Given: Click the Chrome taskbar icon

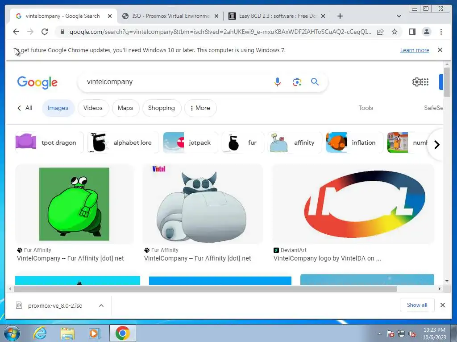Looking at the screenshot, I should click(x=122, y=333).
